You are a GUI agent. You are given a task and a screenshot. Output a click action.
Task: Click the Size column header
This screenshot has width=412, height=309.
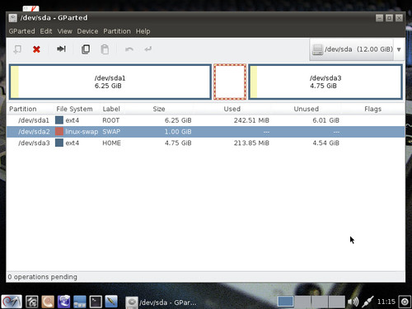tap(159, 109)
